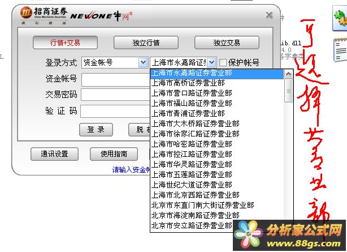Viewport: 347px width, 252px height.
Task: Switch to the 独立行情 tab
Action: tap(146, 42)
